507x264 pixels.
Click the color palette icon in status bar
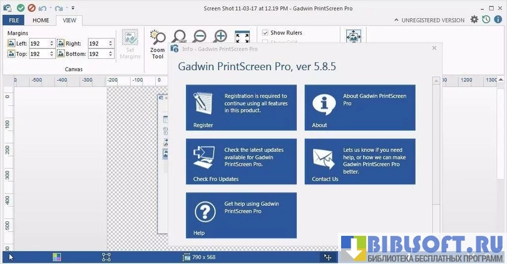(56, 256)
